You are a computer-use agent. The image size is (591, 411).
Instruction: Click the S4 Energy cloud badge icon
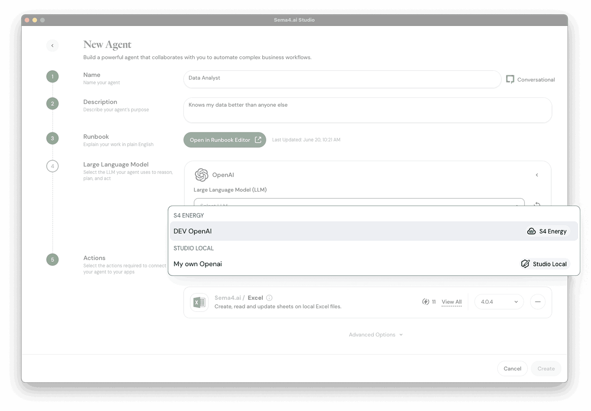tap(532, 231)
